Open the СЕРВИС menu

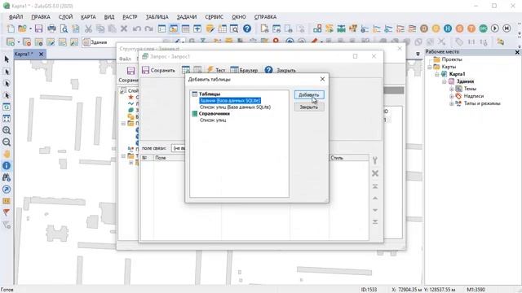(x=214, y=17)
